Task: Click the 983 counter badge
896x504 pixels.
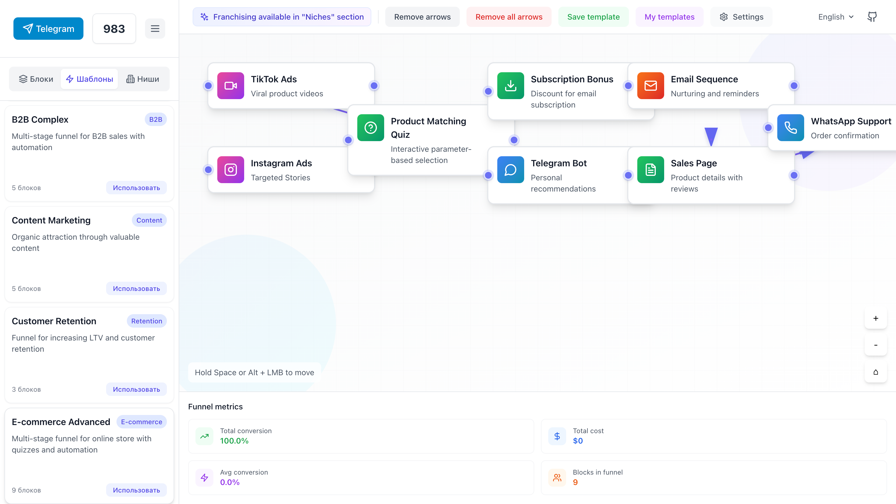Action: [x=114, y=29]
